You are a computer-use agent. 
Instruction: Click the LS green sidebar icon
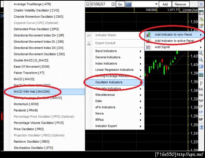[201, 75]
